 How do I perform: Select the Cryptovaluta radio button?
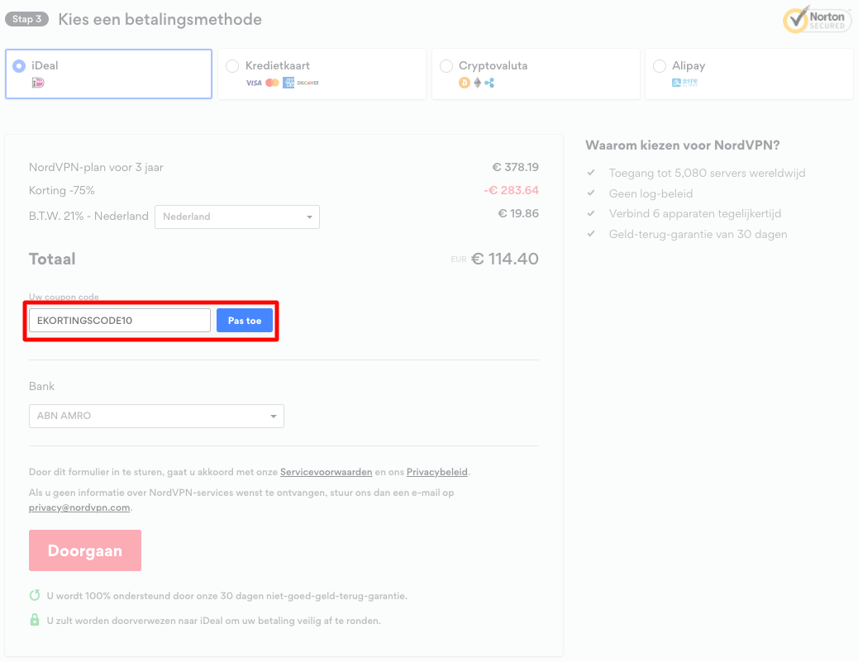446,66
